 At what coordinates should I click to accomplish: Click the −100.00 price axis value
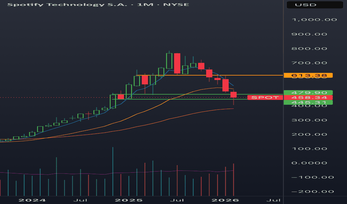[312, 177]
